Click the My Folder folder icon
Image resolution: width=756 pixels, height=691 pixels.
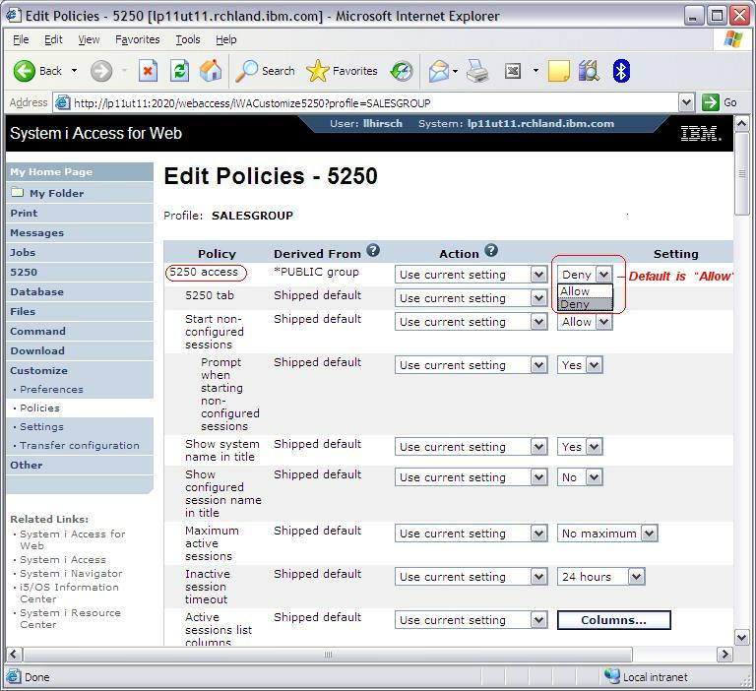[x=18, y=192]
